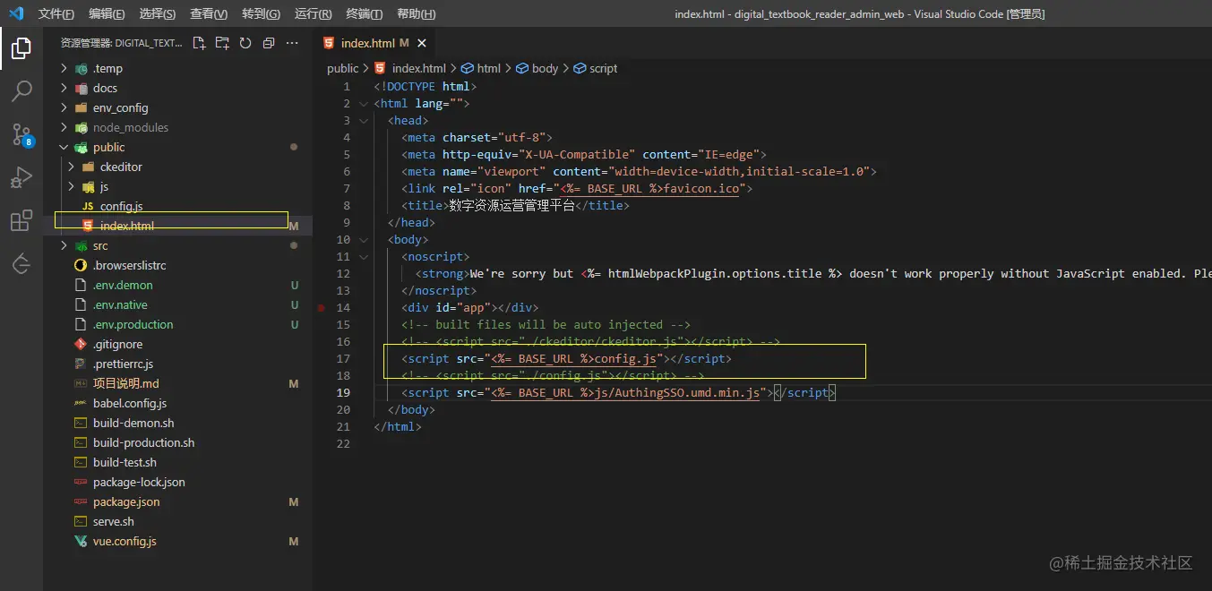Open the 文件(F) menu
Viewport: 1212px width, 591px height.
pyautogui.click(x=56, y=14)
